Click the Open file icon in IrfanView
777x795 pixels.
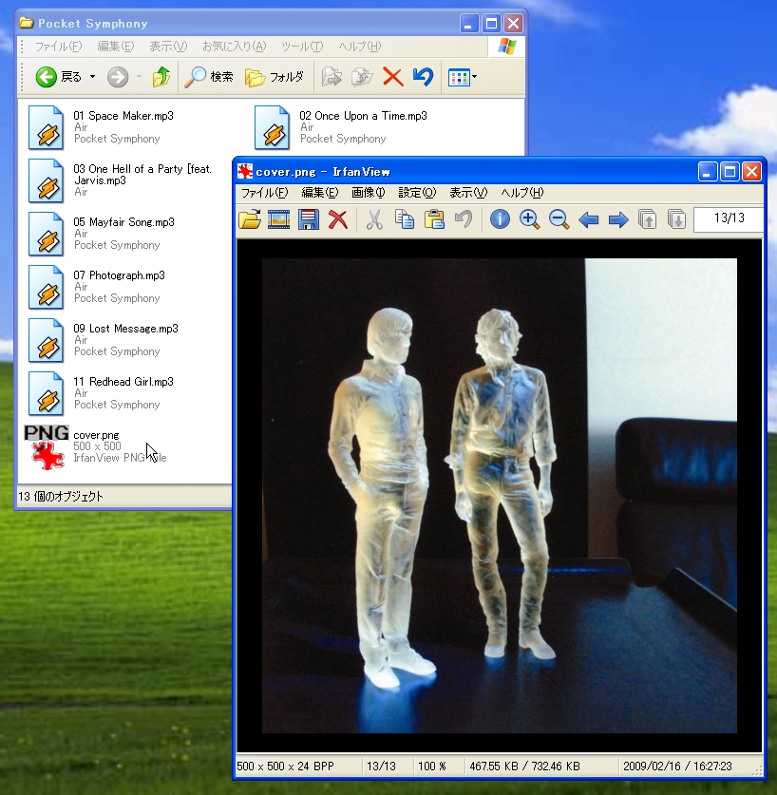(250, 219)
